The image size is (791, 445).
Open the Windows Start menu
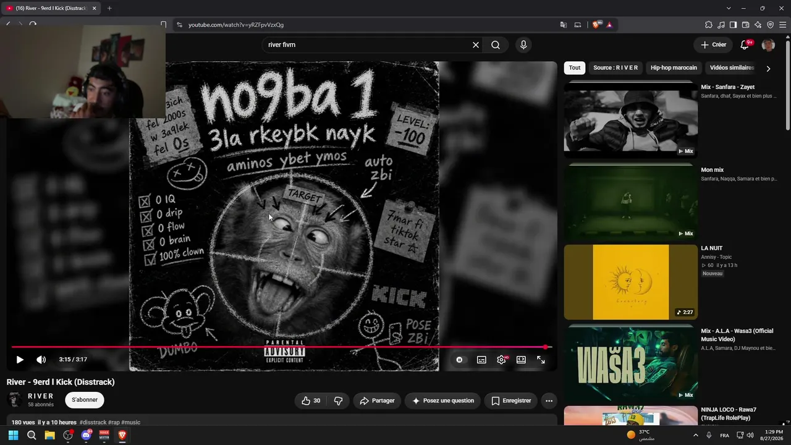pos(13,435)
